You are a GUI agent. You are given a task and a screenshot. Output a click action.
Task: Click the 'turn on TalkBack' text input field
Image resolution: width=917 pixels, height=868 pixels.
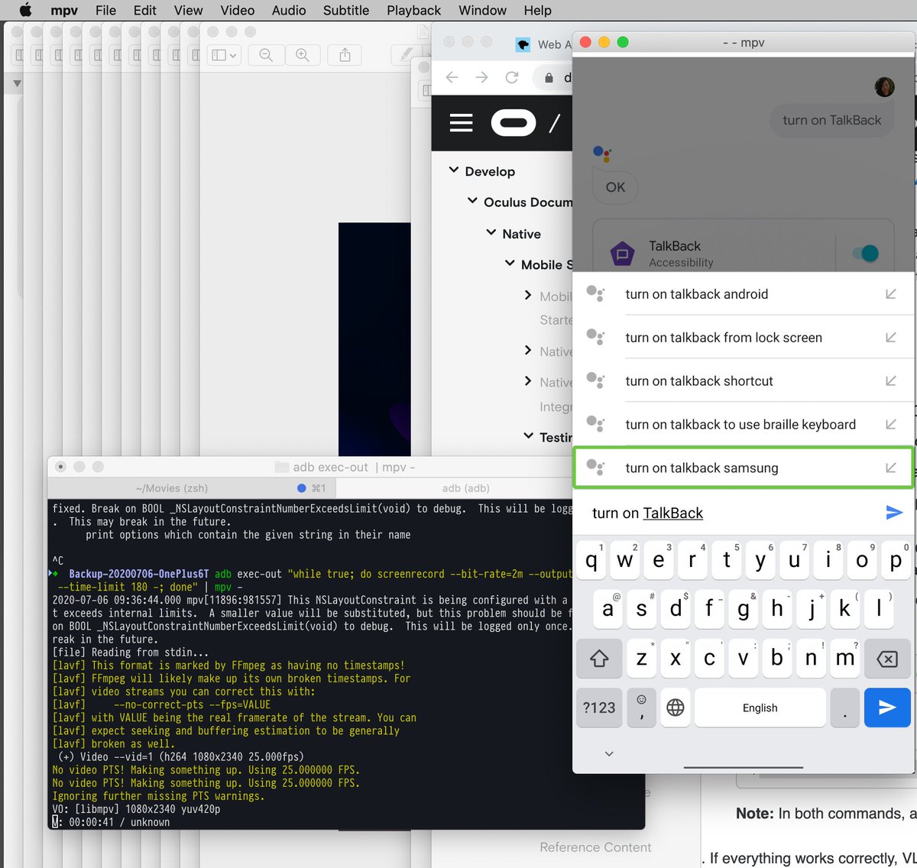point(726,513)
